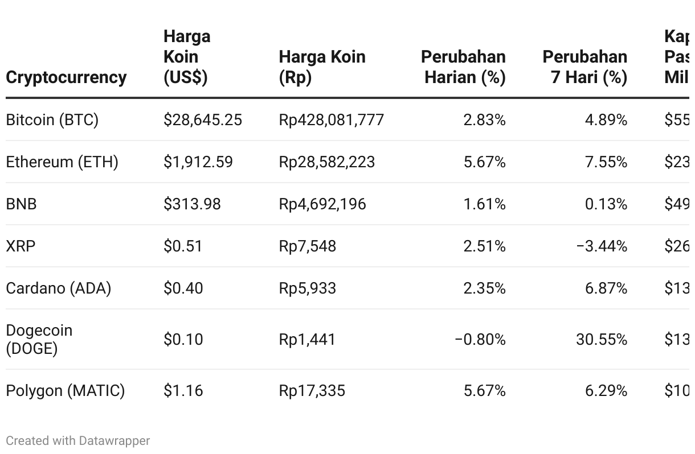Click Dogecoin daily change −0.80%
The image size is (695, 454).
[480, 340]
